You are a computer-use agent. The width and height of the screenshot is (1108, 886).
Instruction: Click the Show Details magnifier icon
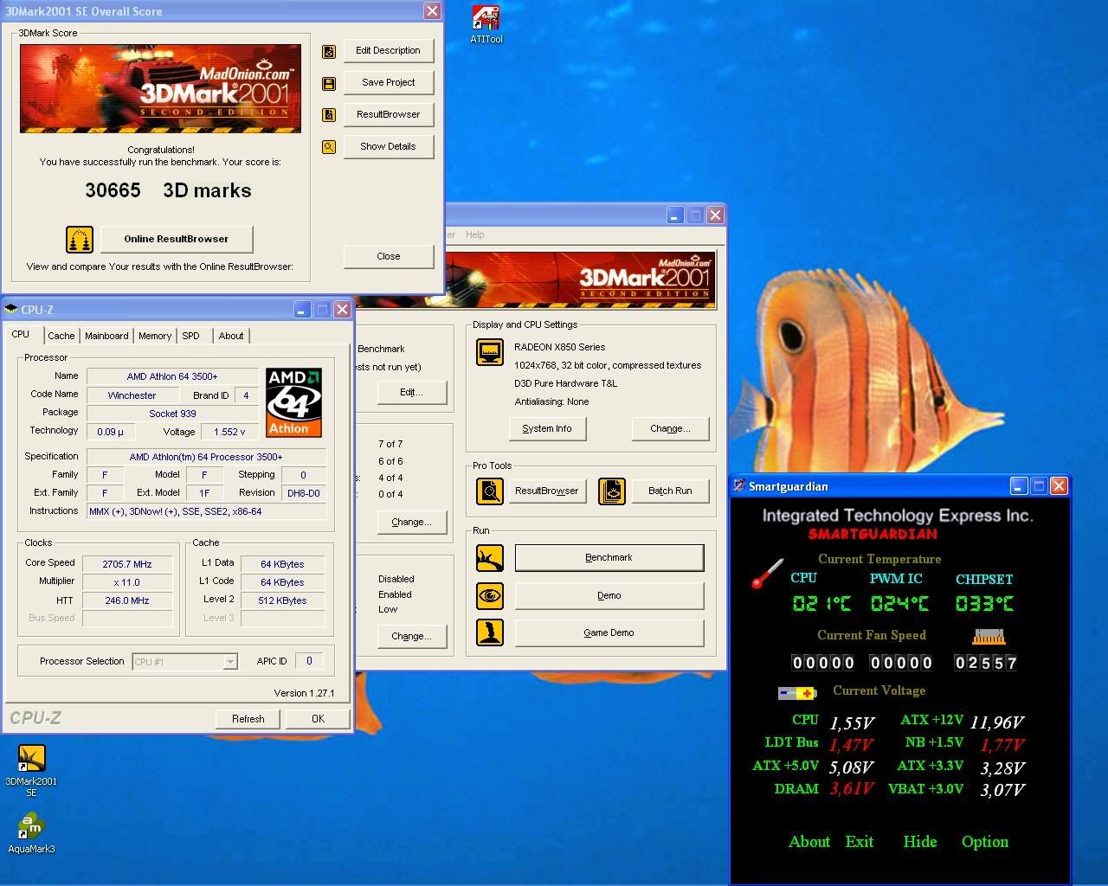[329, 147]
